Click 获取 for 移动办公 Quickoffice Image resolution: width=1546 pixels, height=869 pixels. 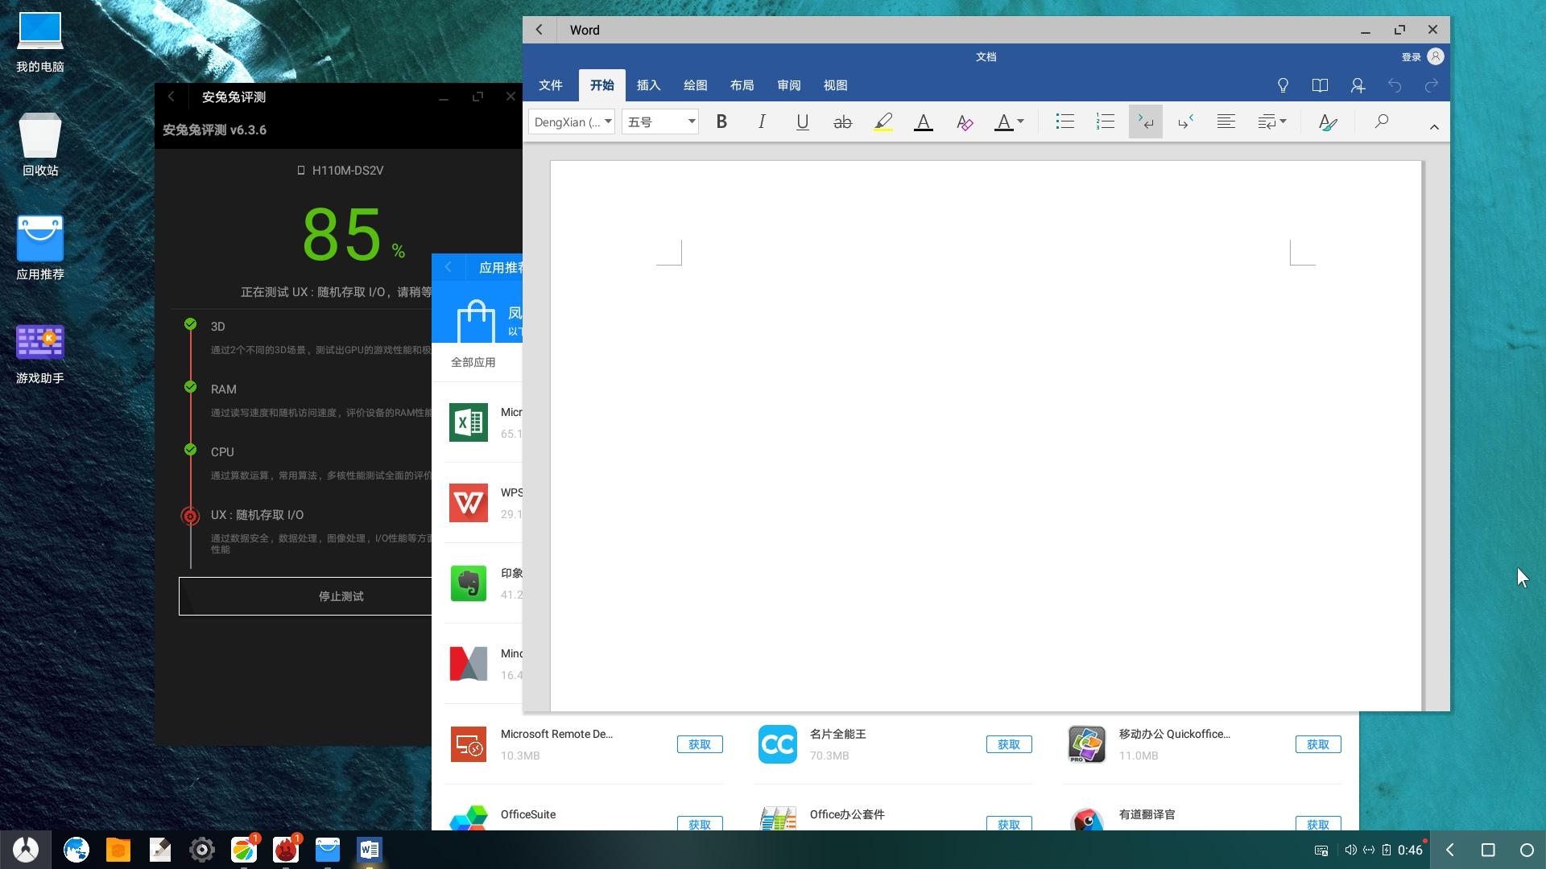coord(1318,744)
